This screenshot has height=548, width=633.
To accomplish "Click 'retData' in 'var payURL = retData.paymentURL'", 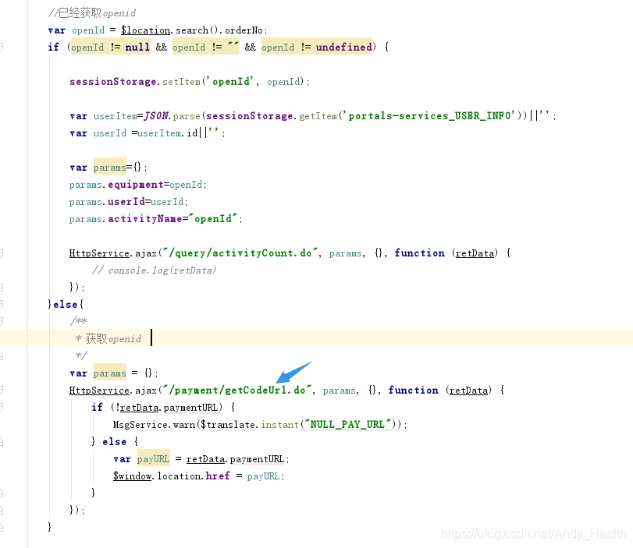I will point(205,459).
